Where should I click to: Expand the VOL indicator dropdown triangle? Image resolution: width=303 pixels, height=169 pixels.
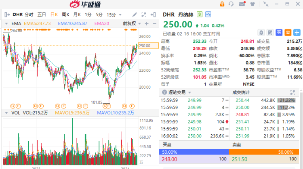(x=6, y=113)
